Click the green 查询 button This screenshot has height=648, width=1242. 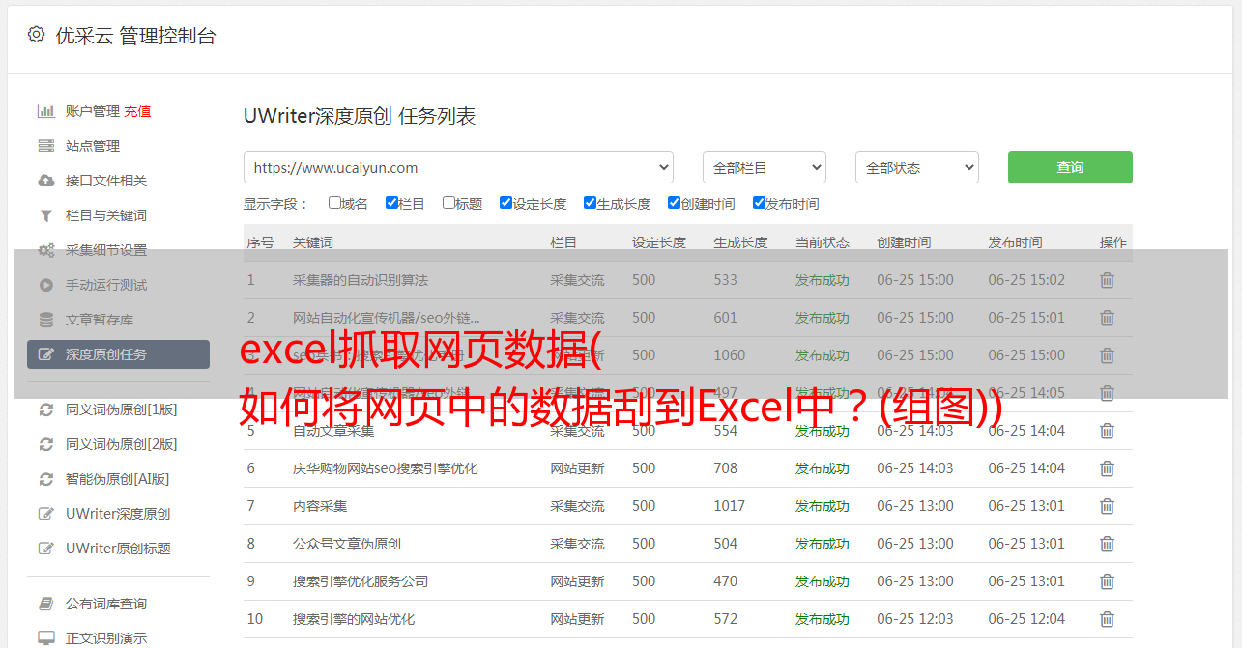click(x=1070, y=167)
